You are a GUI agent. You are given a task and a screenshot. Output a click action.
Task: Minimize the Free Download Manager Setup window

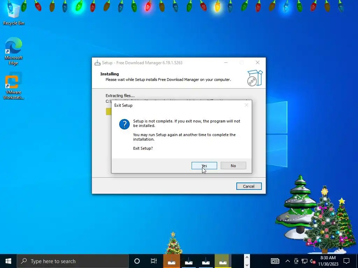[226, 62]
